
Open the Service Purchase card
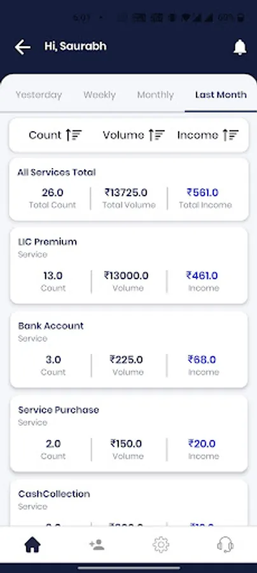[x=129, y=434]
